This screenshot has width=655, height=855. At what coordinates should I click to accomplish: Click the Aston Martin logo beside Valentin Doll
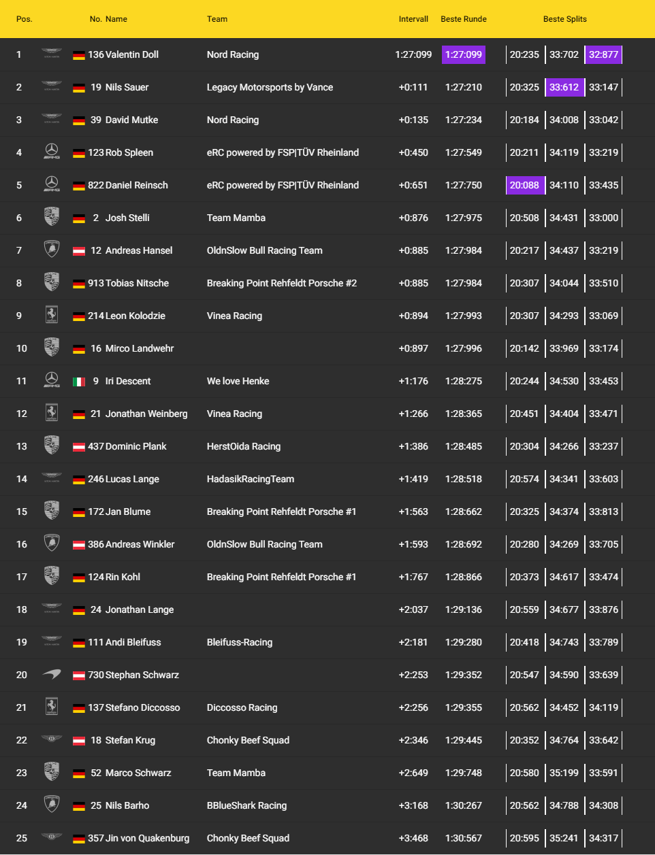pos(52,54)
